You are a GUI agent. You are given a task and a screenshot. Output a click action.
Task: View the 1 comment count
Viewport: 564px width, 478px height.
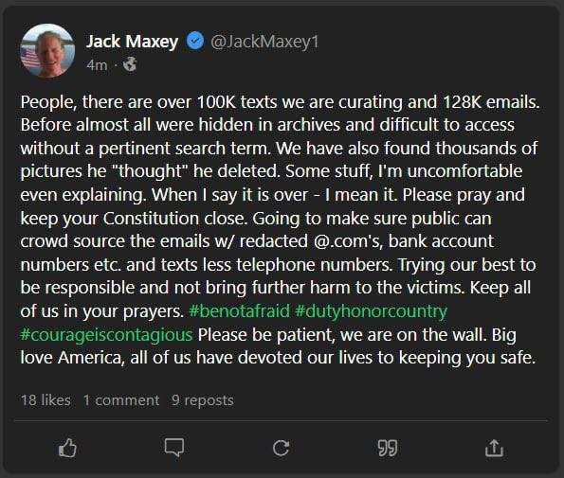coord(121,400)
